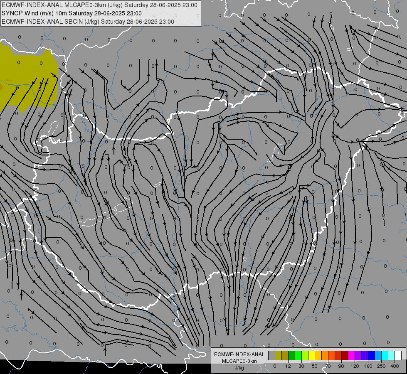Click the 'J/kg' unit label in legend
The height and width of the screenshot is (374, 407).
tap(239, 368)
